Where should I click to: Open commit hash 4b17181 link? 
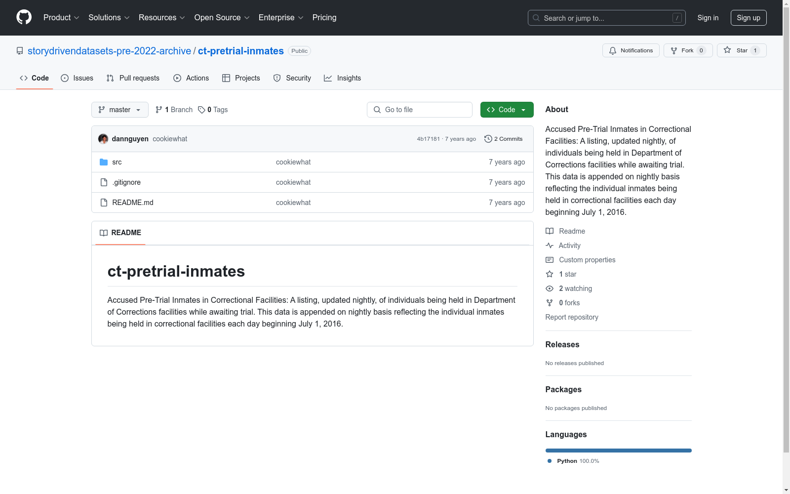[428, 139]
